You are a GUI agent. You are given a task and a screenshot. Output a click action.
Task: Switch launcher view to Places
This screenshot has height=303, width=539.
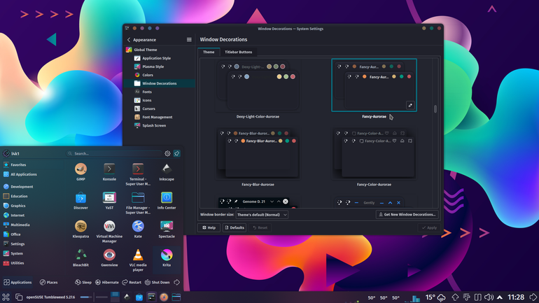pos(48,283)
